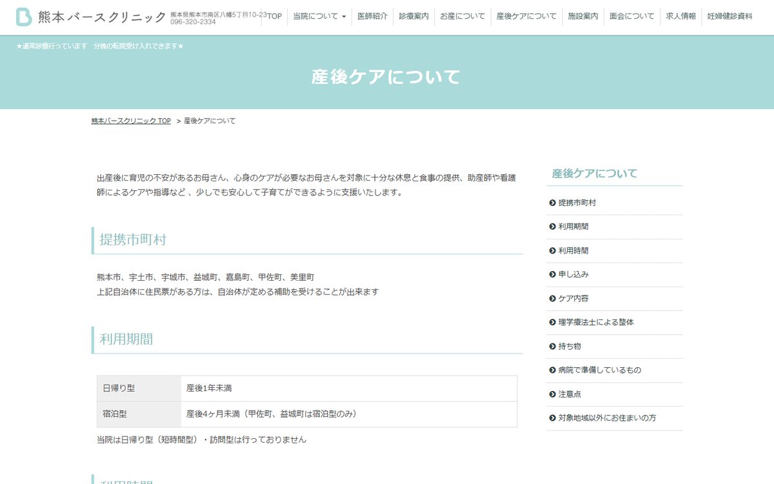Click the teal B clinic logo icon
The width and height of the screenshot is (774, 484).
(24, 17)
